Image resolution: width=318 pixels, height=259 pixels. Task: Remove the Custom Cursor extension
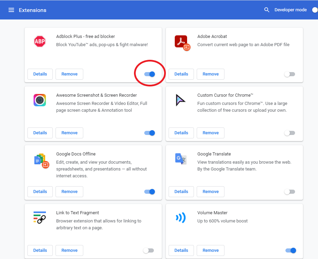(210, 133)
